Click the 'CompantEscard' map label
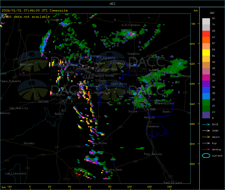The height and width of the screenshot is (190, 225). [x=164, y=103]
